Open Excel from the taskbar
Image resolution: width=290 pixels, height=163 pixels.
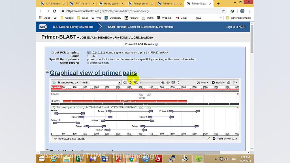coord(79,159)
